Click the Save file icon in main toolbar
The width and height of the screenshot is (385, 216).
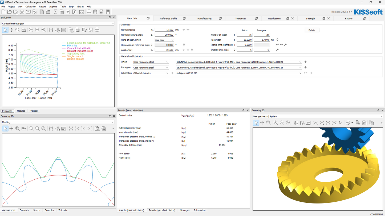(x=22, y=12)
